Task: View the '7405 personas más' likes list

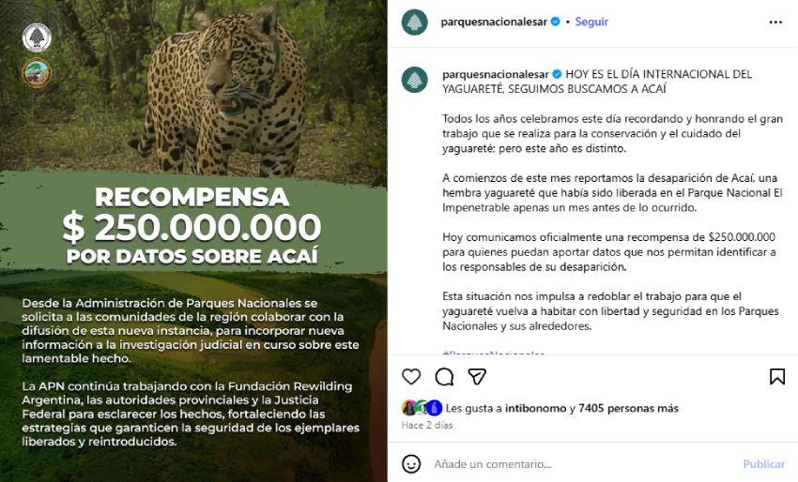Action: tap(628, 409)
